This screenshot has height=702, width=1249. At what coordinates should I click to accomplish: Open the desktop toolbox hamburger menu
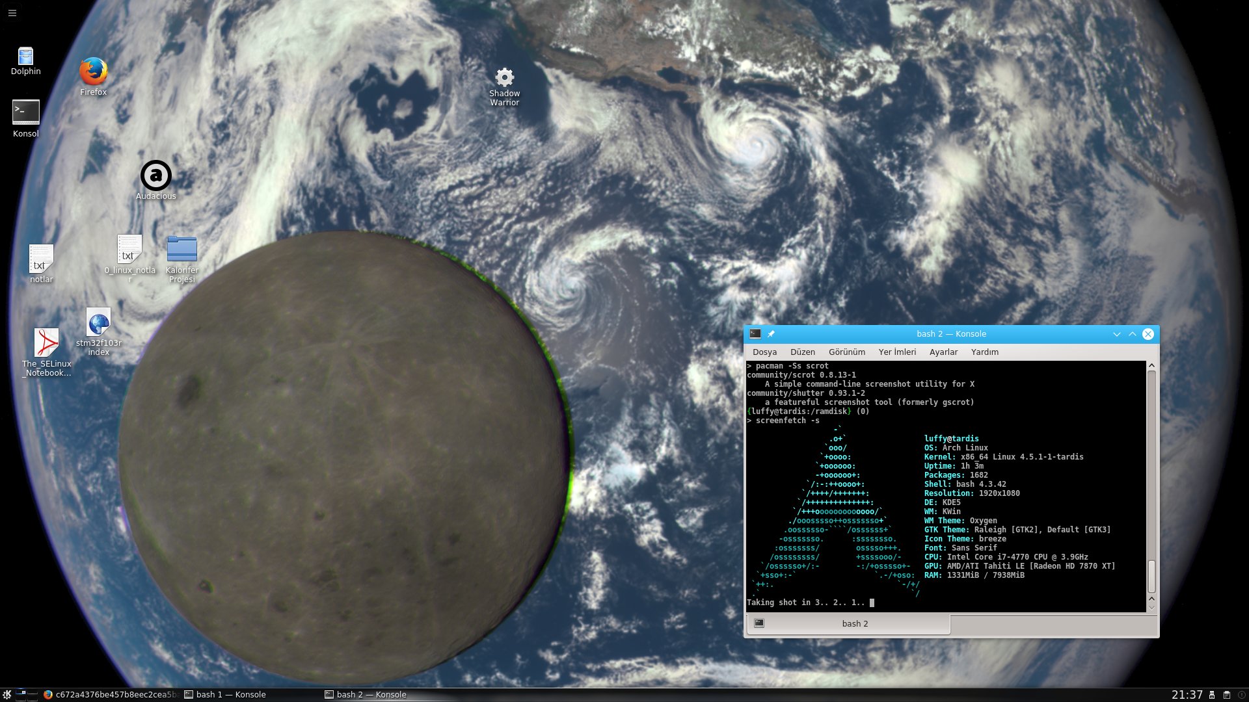12,12
